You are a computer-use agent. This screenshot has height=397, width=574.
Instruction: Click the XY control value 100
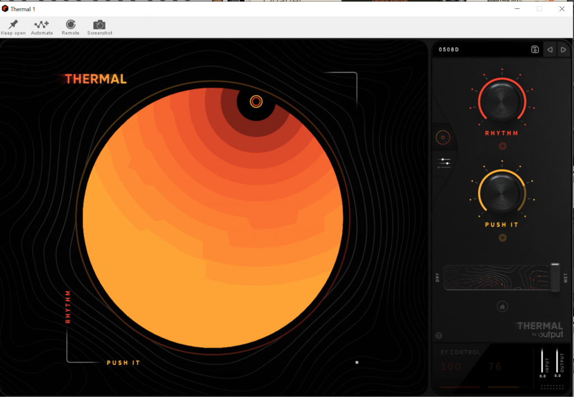(x=451, y=367)
